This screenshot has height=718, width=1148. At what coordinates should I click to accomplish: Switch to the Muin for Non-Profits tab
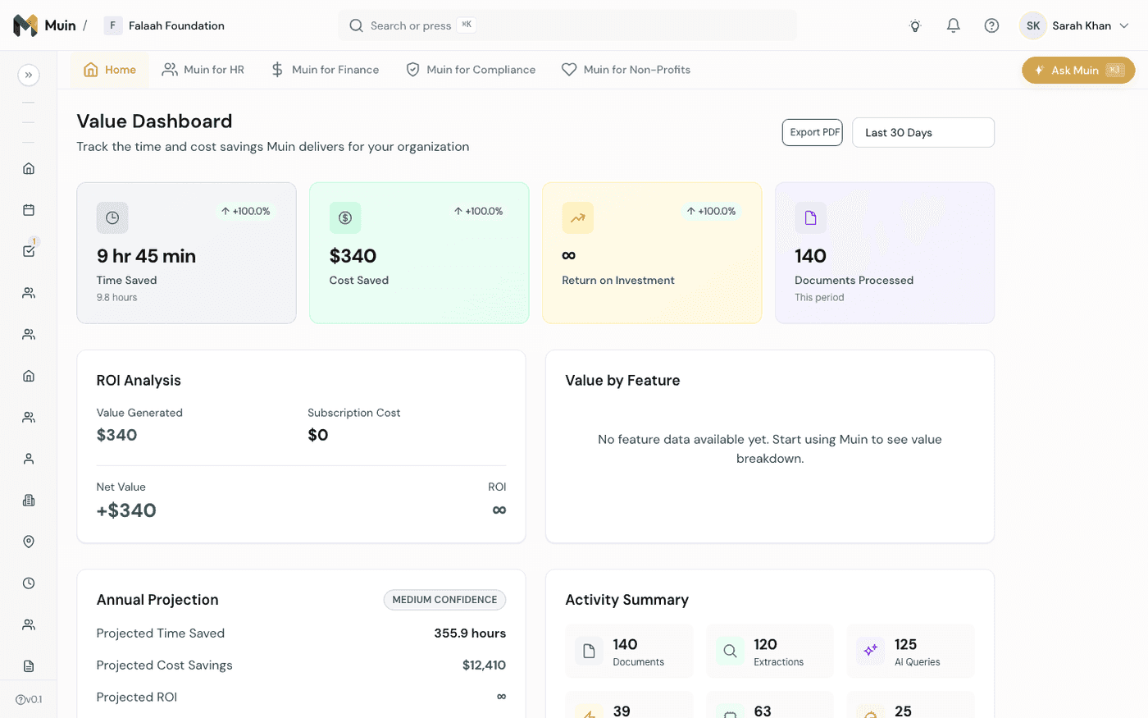coord(626,70)
